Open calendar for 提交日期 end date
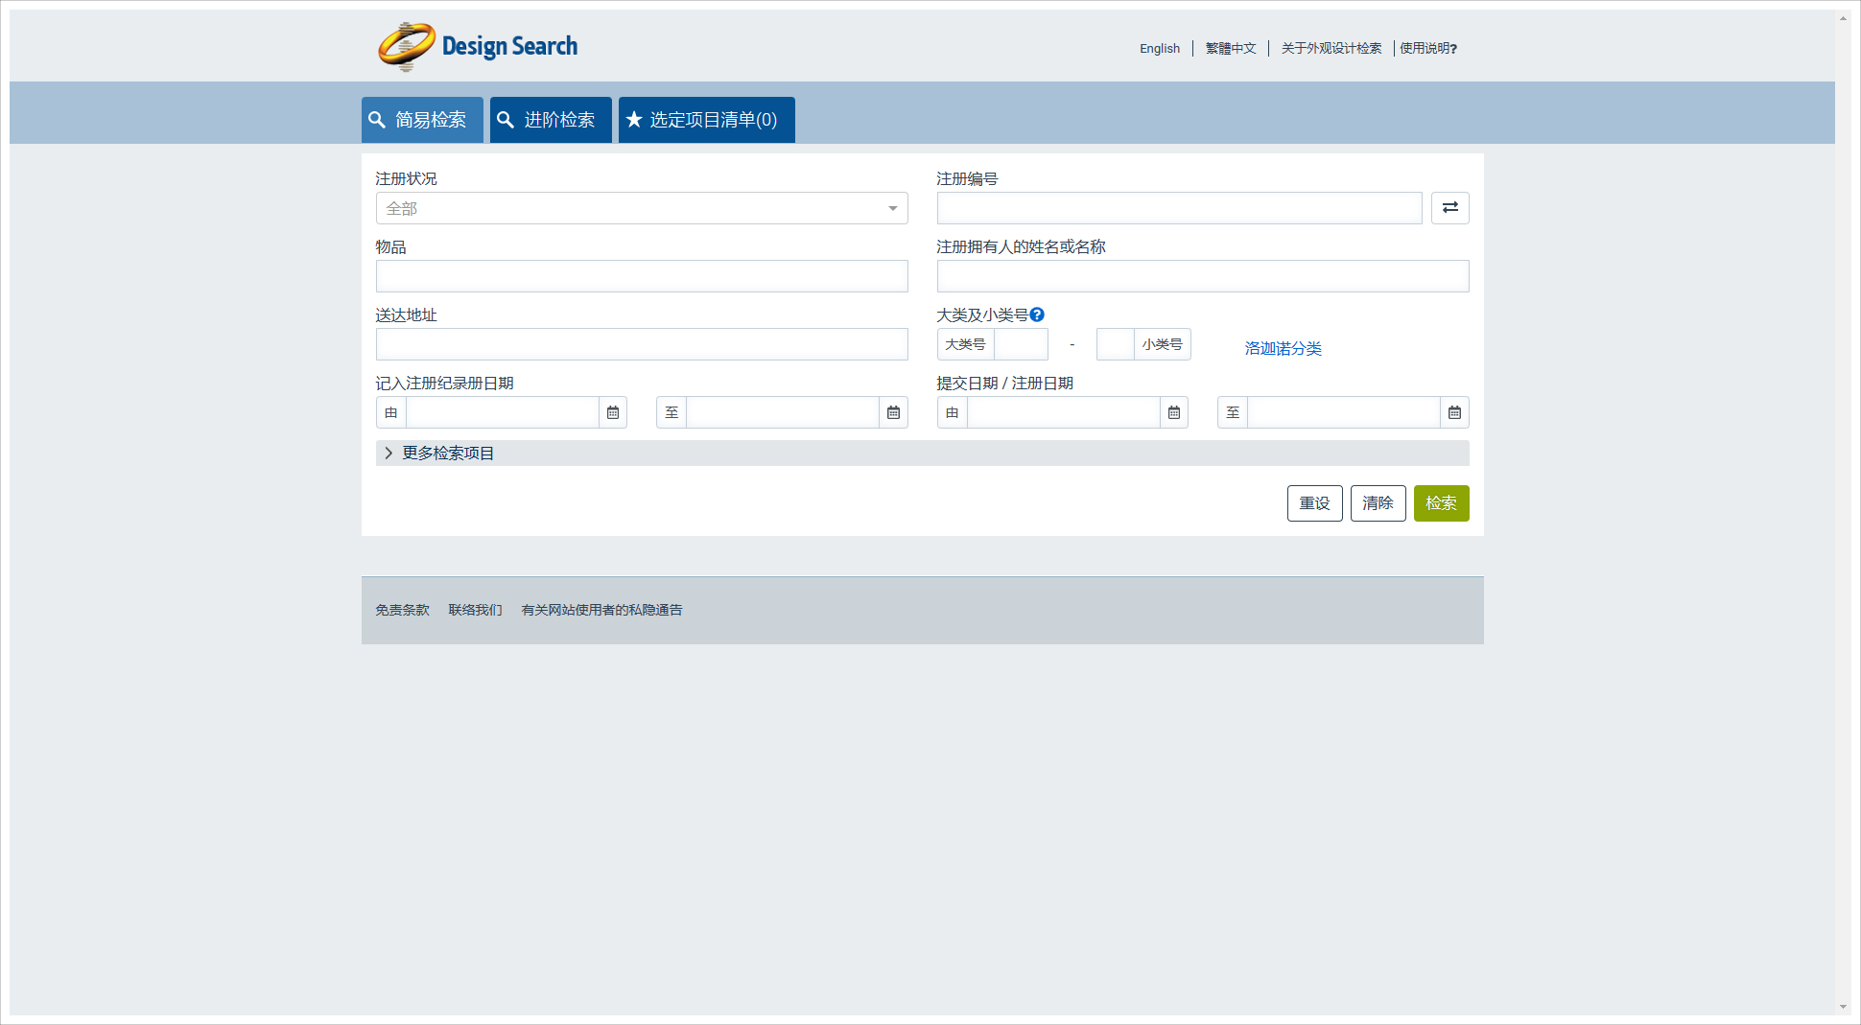The image size is (1861, 1025). pos(1454,412)
